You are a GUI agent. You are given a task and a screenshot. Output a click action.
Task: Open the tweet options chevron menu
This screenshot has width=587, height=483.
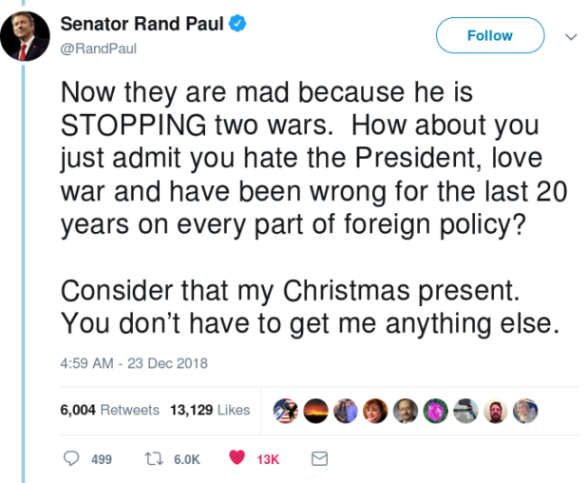coord(570,37)
